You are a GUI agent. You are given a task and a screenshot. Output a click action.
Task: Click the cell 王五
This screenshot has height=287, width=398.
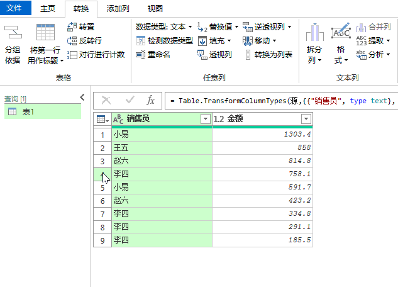[162, 148]
